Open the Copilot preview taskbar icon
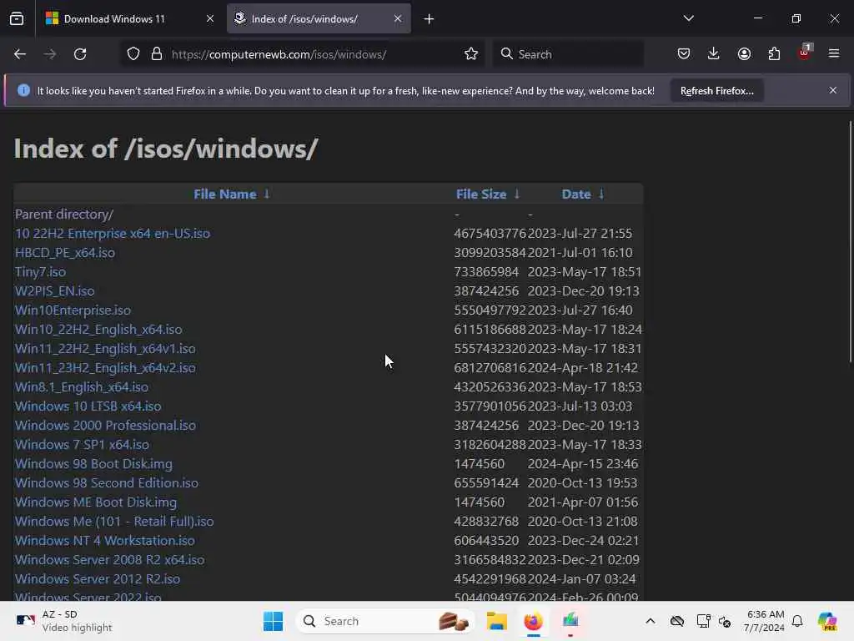This screenshot has height=641, width=854. (827, 621)
